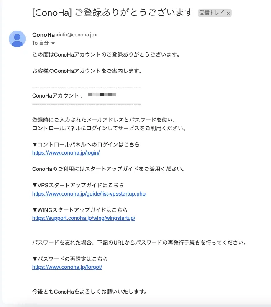This screenshot has height=307, width=271.
Task: Open the VPS startup guide link
Action: coord(89,194)
